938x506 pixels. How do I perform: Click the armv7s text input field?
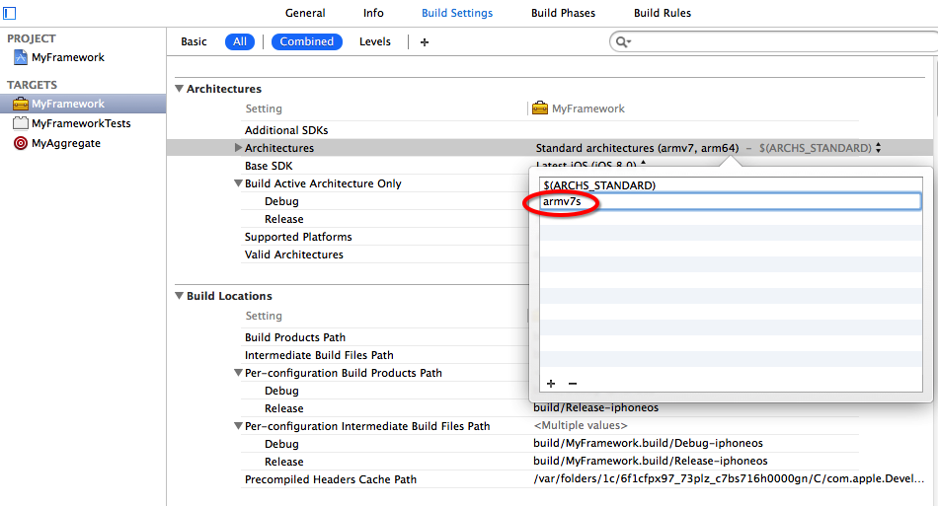point(729,201)
